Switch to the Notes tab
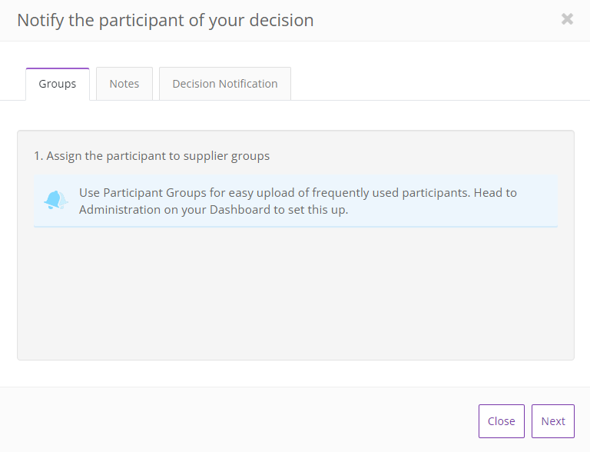 coord(124,84)
